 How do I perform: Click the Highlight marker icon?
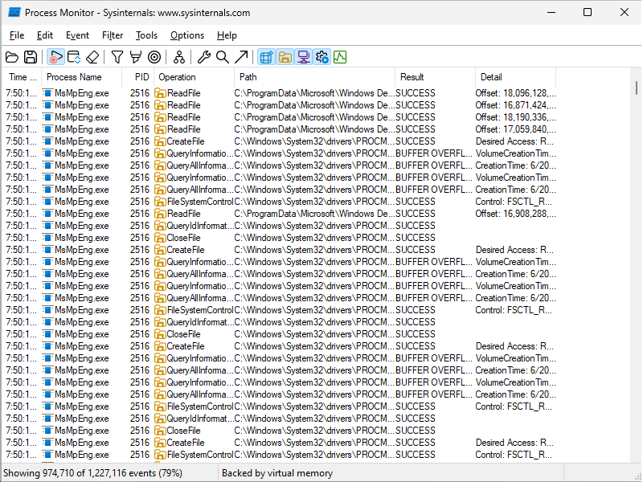136,57
